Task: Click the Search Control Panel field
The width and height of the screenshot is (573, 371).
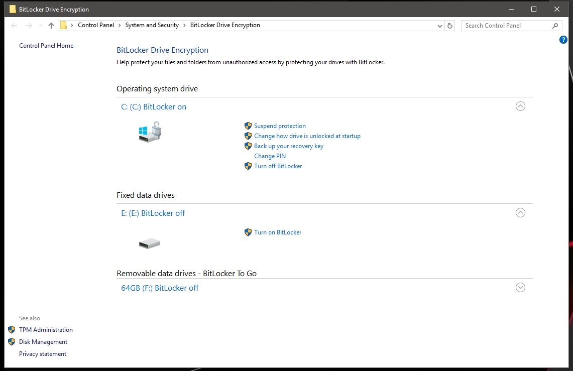Action: 505,26
